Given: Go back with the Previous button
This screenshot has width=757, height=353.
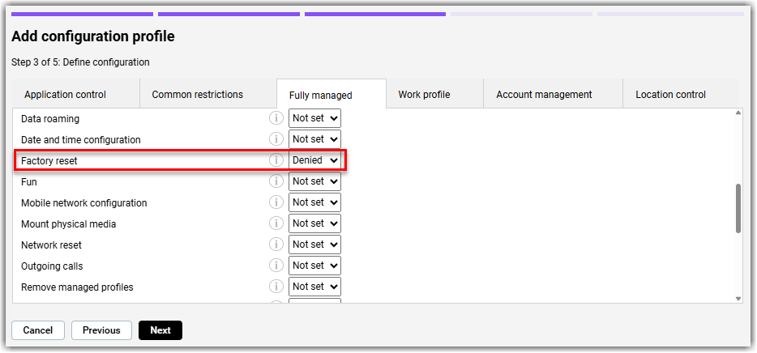Looking at the screenshot, I should 101,330.
